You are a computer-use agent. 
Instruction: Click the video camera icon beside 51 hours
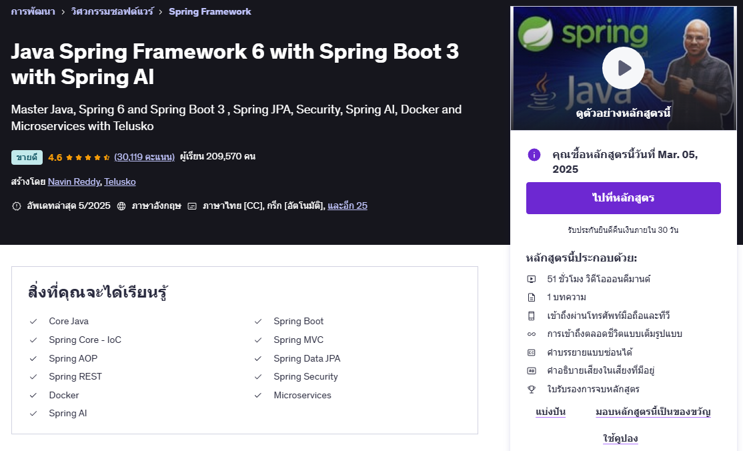click(530, 279)
